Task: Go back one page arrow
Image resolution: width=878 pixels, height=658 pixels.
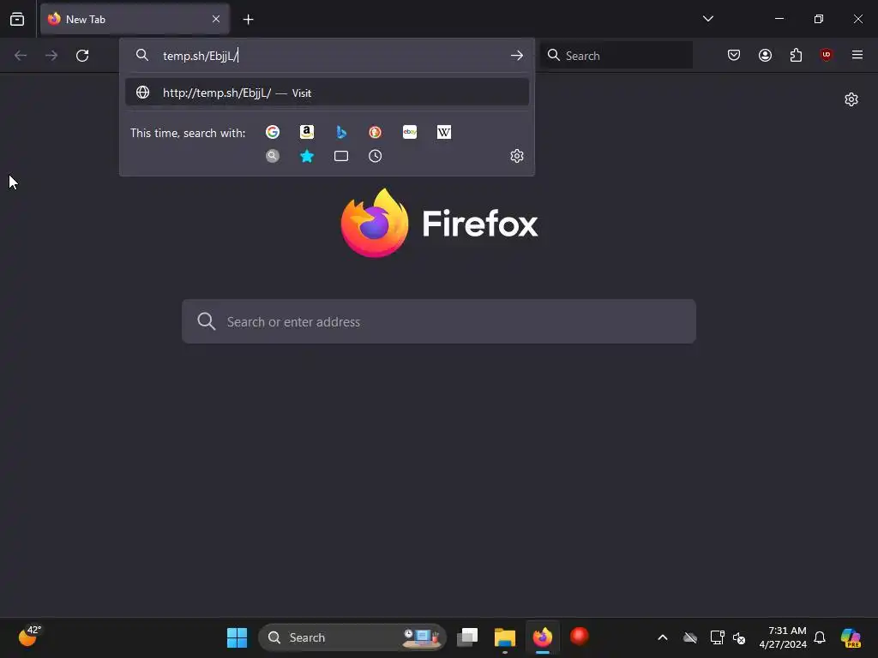Action: (21, 56)
